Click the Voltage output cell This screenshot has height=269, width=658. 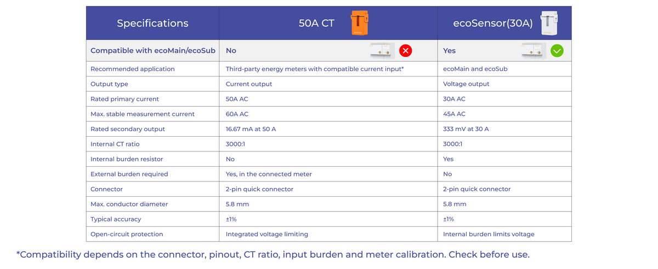point(466,84)
